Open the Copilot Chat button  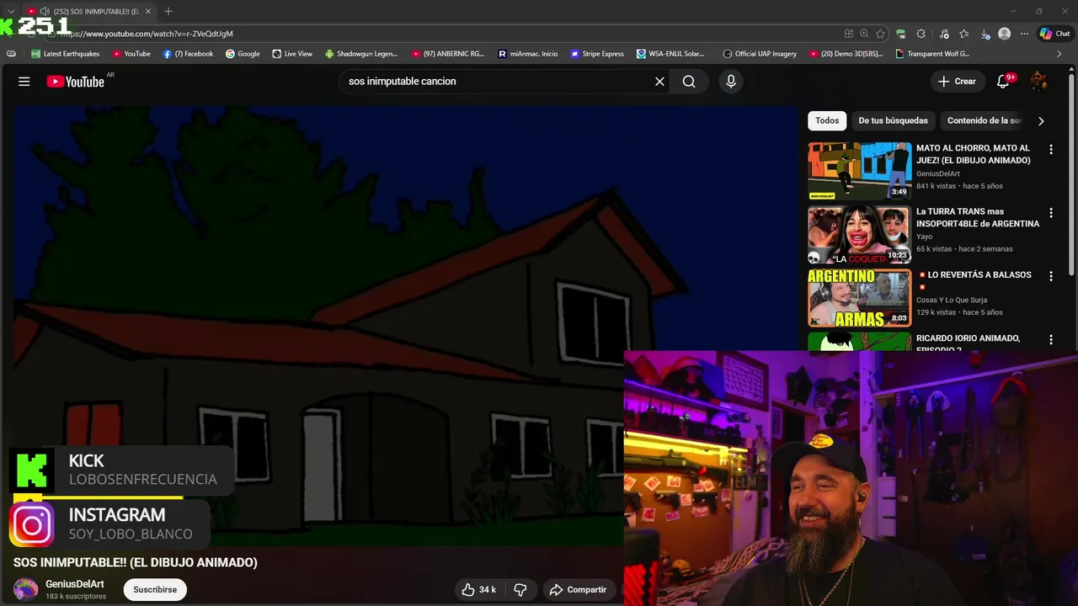1055,34
